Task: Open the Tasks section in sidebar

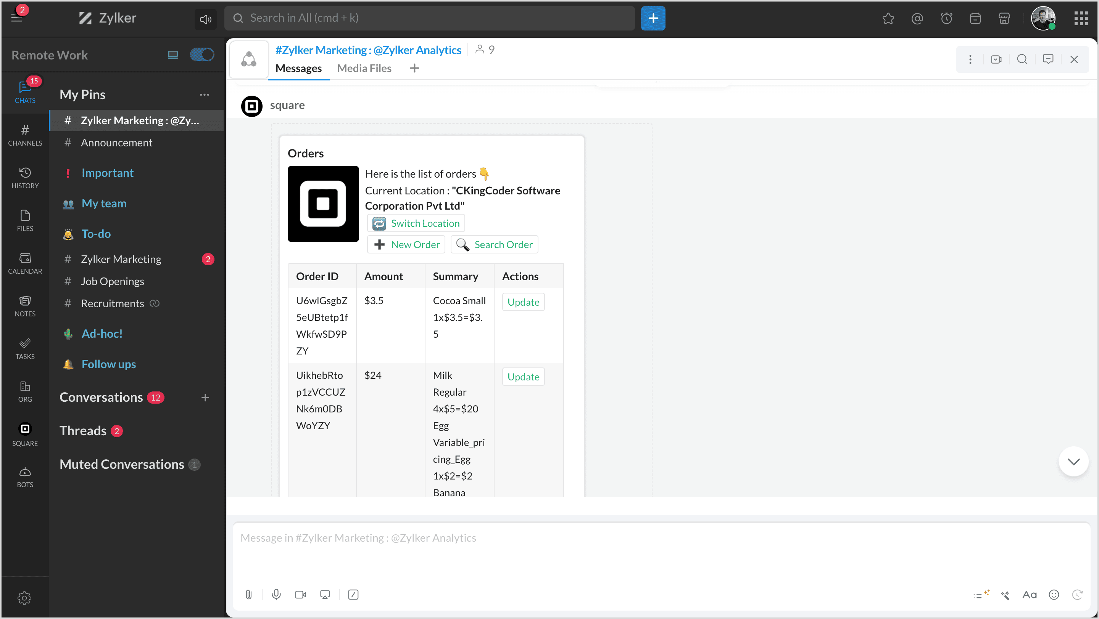Action: coord(25,348)
